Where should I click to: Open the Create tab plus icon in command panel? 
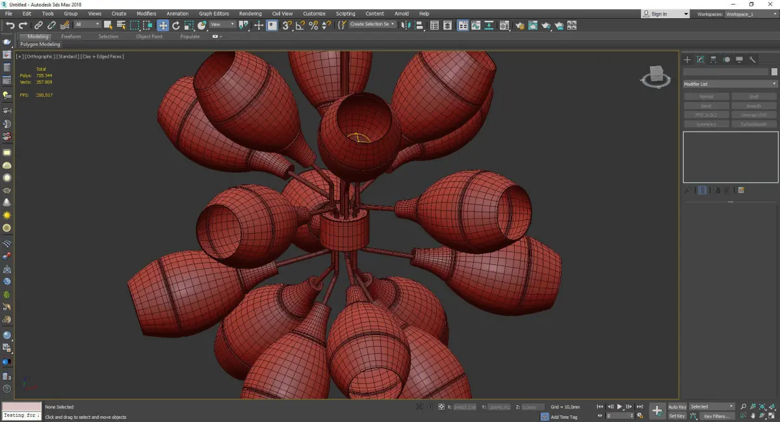coord(688,60)
